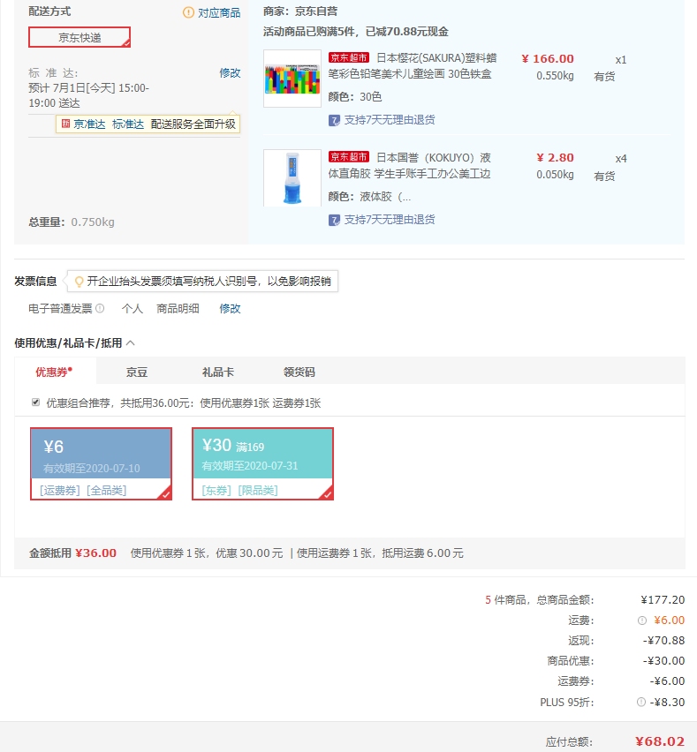Open the 领货码 tab

coord(299,372)
